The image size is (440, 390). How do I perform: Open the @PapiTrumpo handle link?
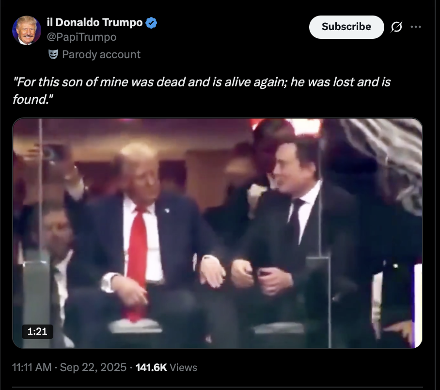pyautogui.click(x=81, y=37)
